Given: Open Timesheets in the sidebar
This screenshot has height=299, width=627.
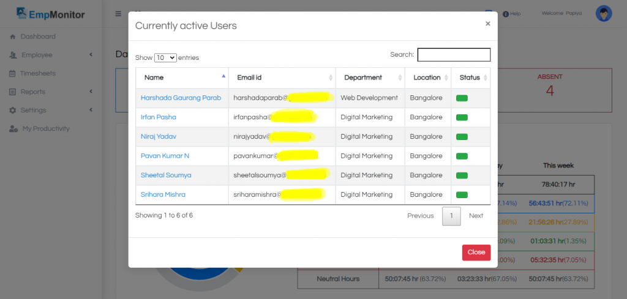Looking at the screenshot, I should point(37,73).
